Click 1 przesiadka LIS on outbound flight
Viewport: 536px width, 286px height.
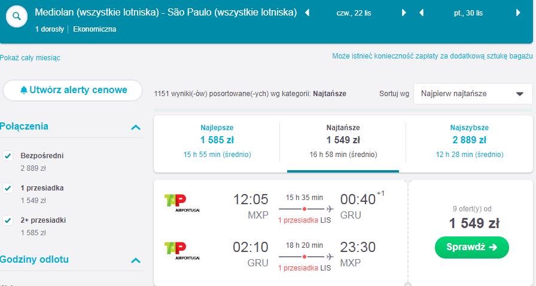click(x=304, y=220)
